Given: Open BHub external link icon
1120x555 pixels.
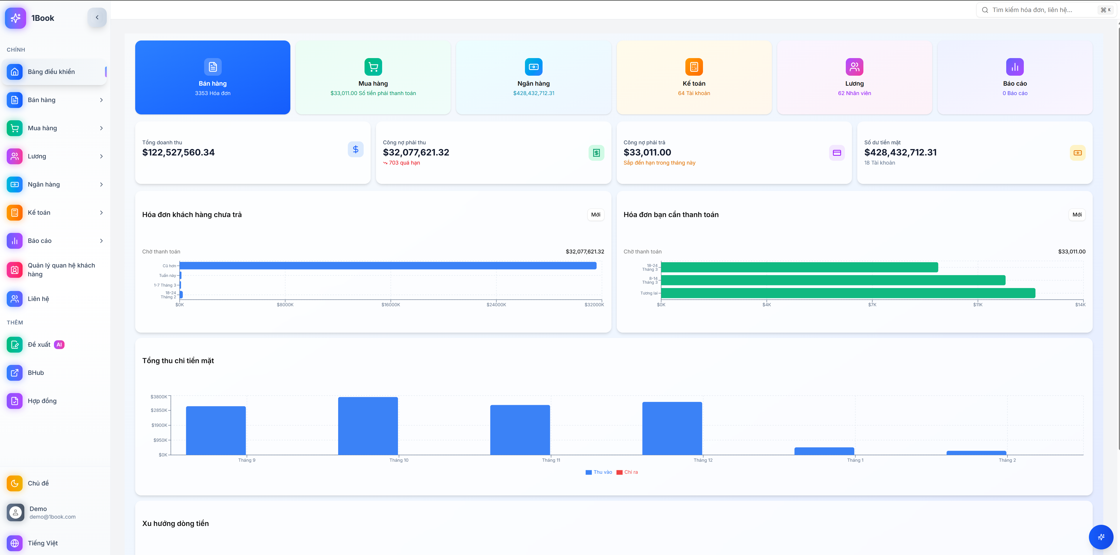Looking at the screenshot, I should [15, 373].
